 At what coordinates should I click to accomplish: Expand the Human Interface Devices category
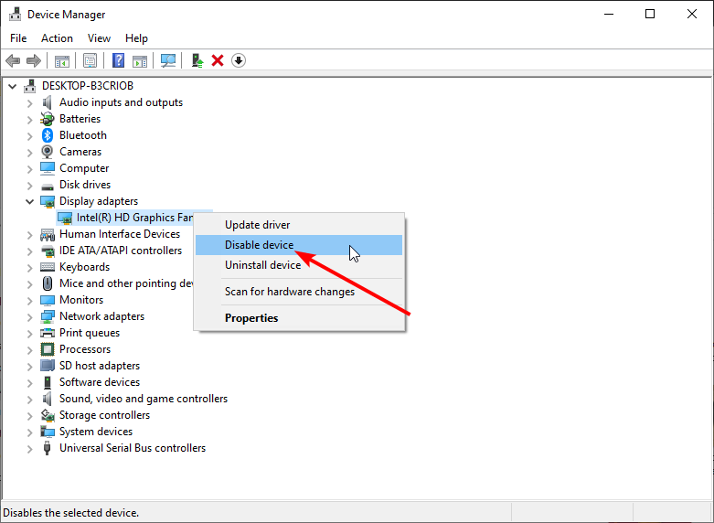30,235
